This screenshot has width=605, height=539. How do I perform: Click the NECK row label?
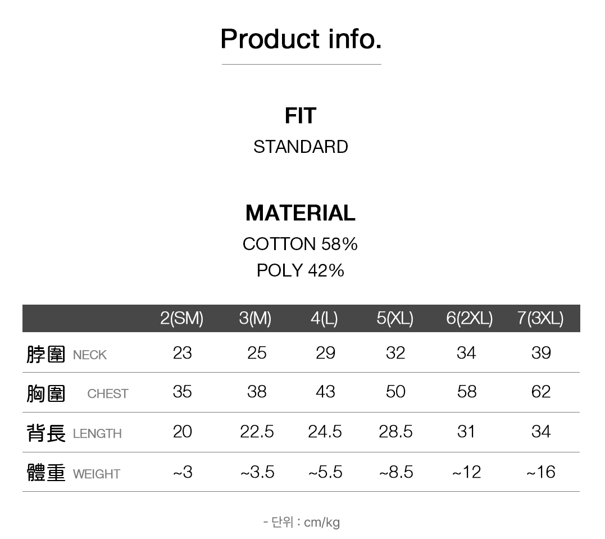[90, 355]
